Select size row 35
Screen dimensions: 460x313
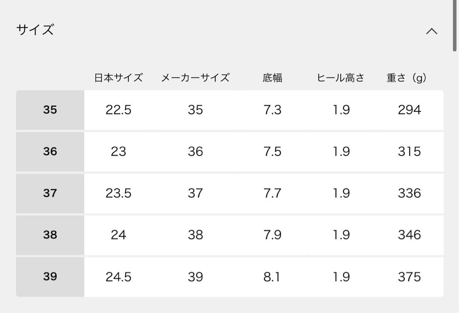pyautogui.click(x=50, y=110)
